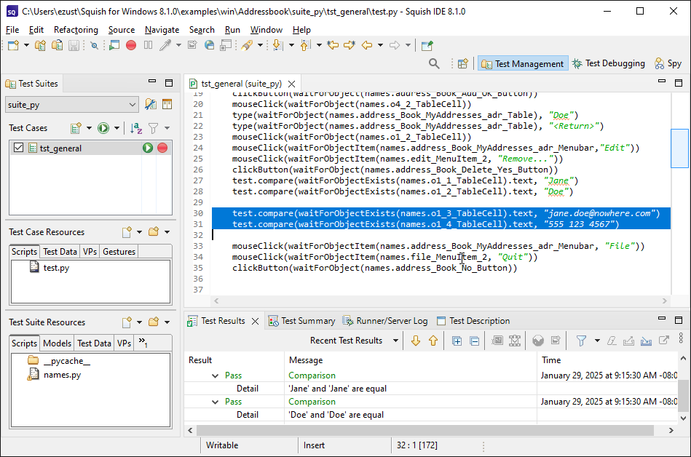Viewport: 691px width, 457px height.
Task: Collapse all test results with minus icon
Action: click(x=474, y=341)
